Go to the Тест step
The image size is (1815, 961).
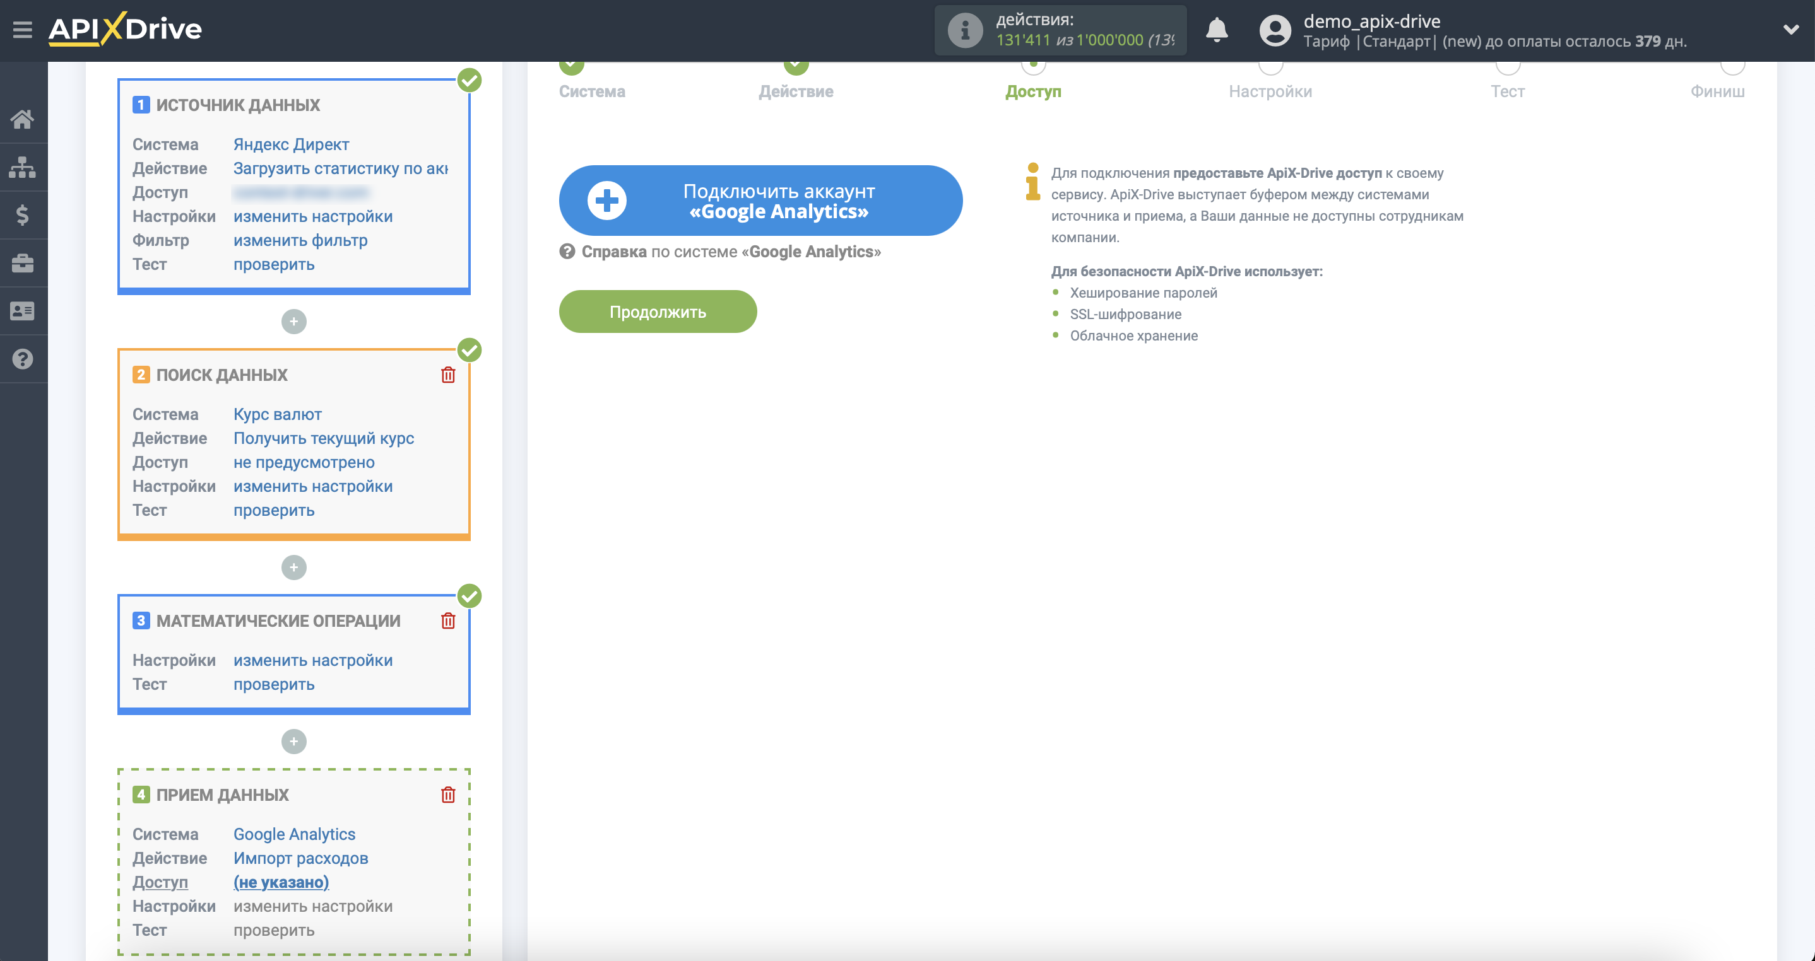[1507, 91]
